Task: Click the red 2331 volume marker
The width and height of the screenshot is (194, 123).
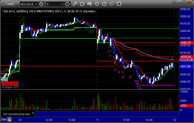Action: tap(186, 106)
